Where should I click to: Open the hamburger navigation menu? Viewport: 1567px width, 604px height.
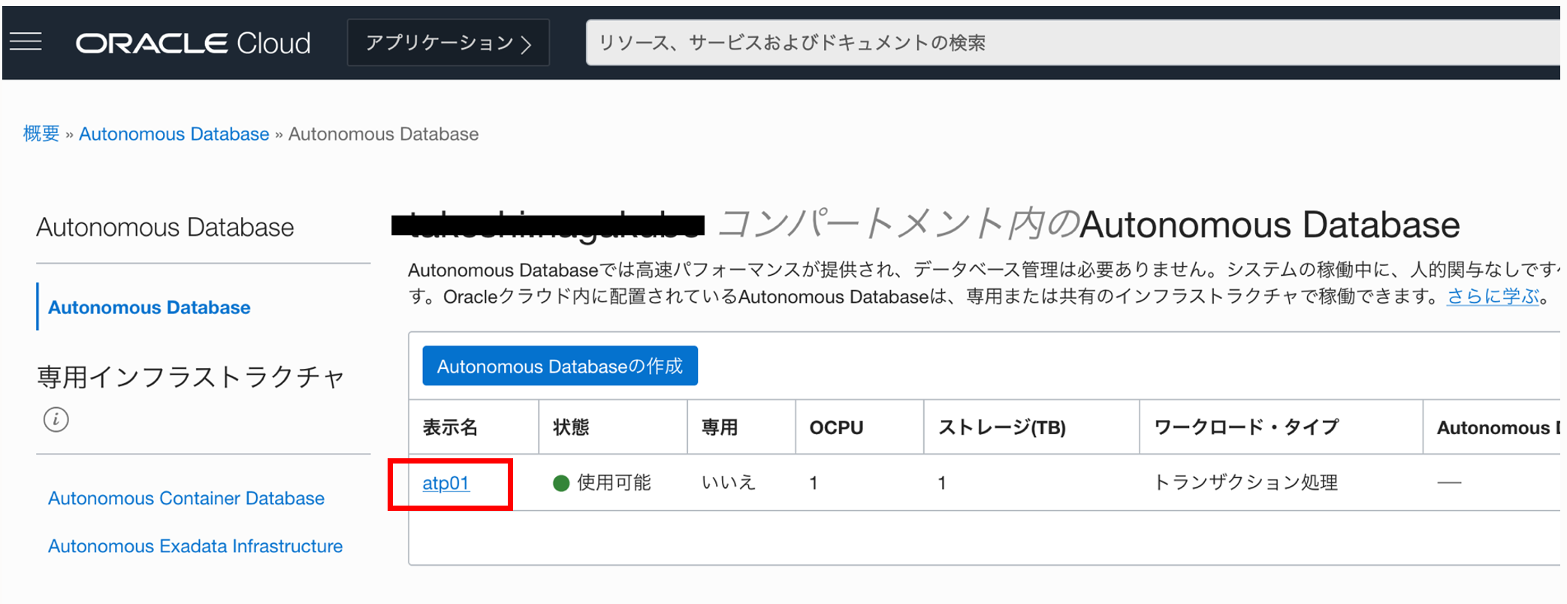coord(26,42)
